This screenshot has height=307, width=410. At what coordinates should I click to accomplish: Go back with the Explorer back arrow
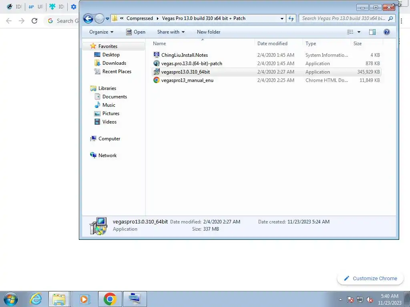point(88,18)
